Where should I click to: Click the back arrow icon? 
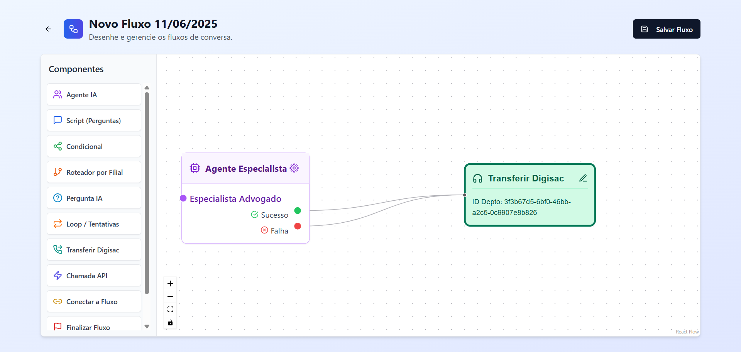(48, 29)
